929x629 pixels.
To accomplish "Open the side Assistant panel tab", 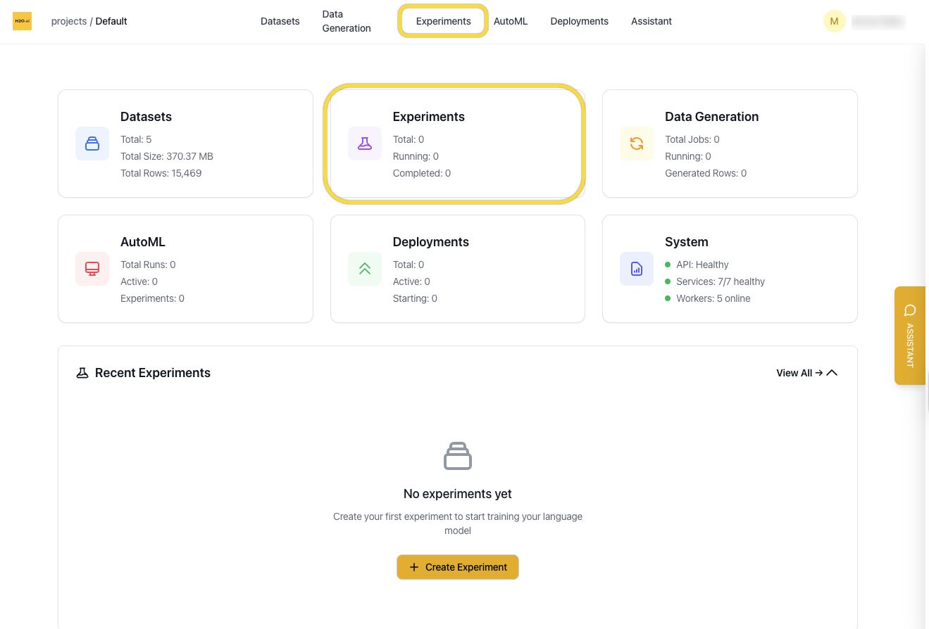I will (909, 336).
